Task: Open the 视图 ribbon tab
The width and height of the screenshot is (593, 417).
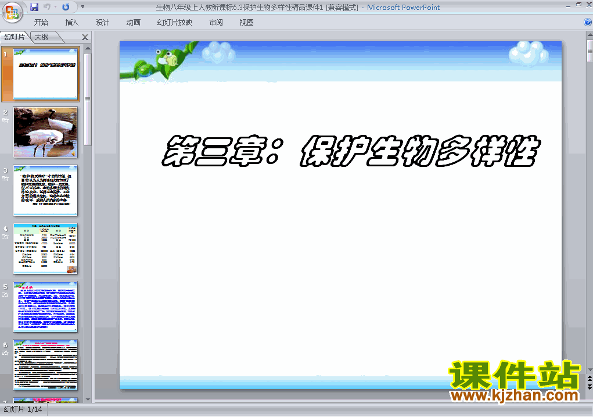Action: click(x=247, y=23)
